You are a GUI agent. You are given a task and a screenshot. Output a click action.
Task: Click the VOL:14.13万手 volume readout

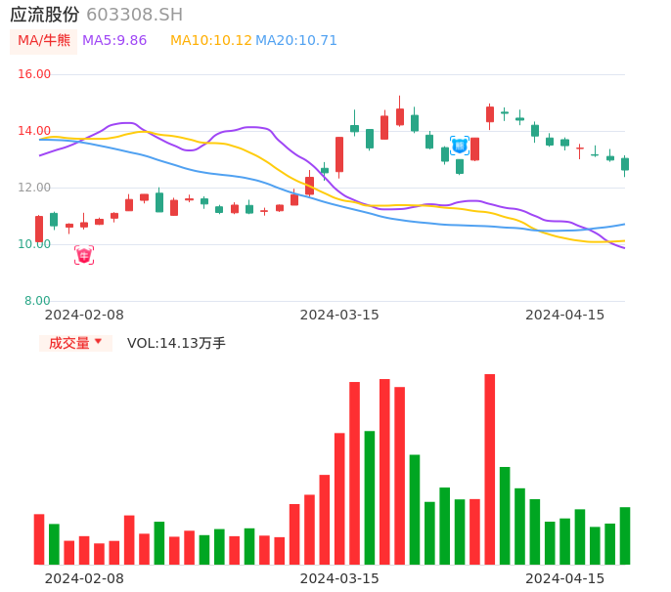coord(176,343)
